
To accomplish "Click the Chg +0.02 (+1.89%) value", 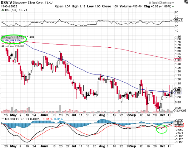I will pos(157,6).
